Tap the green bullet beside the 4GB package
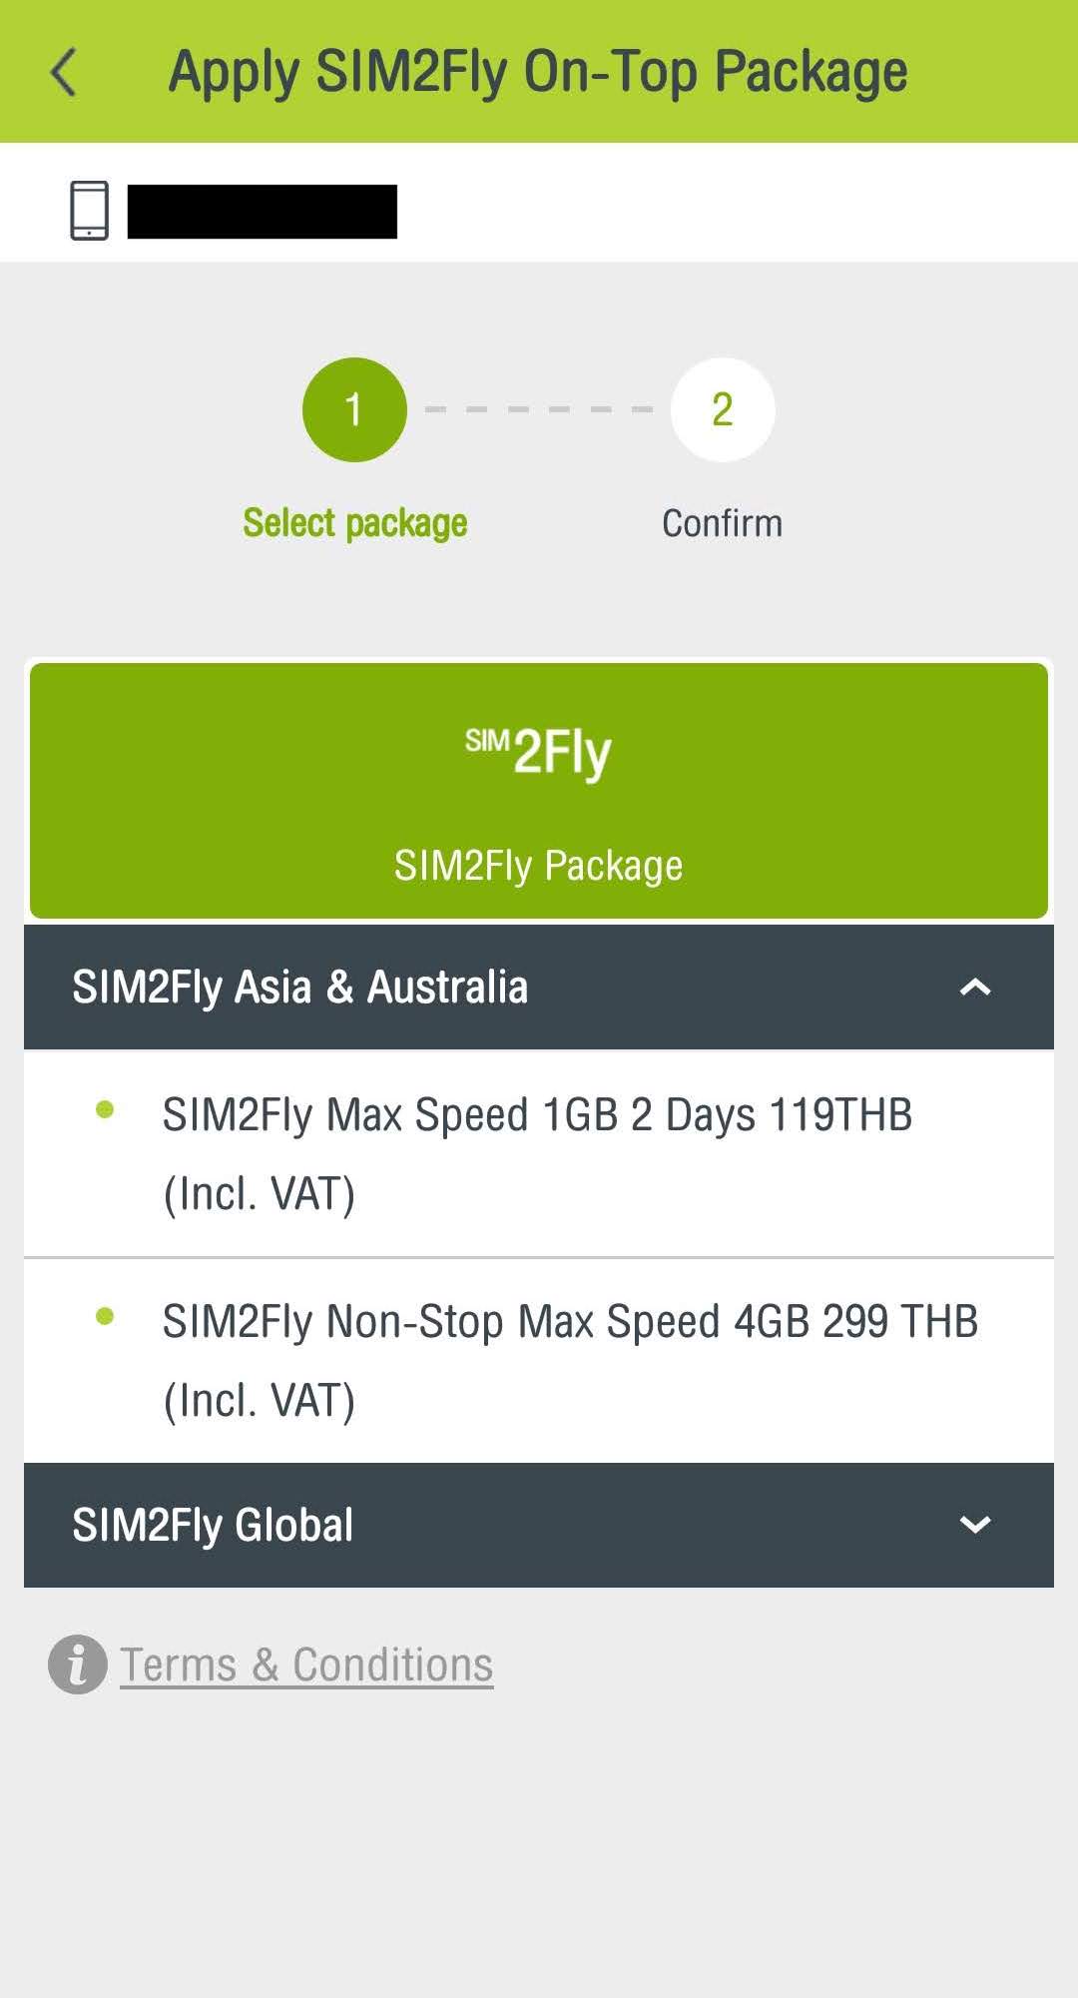The width and height of the screenshot is (1078, 1998). click(105, 1317)
